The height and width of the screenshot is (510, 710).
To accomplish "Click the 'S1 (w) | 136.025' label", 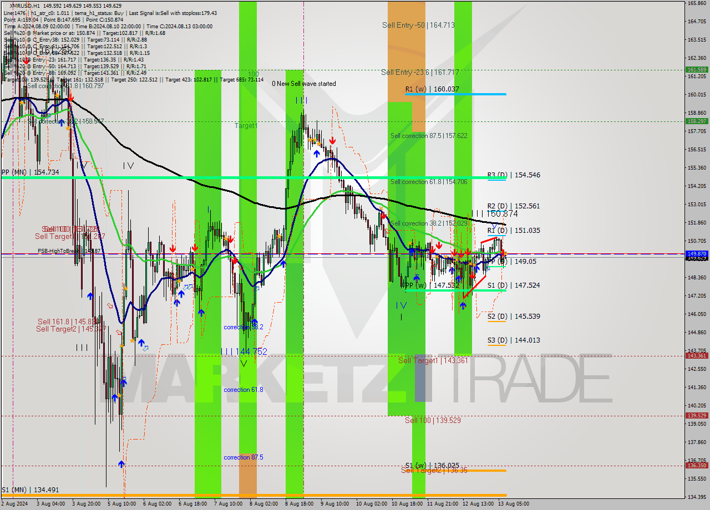I will coord(432,465).
